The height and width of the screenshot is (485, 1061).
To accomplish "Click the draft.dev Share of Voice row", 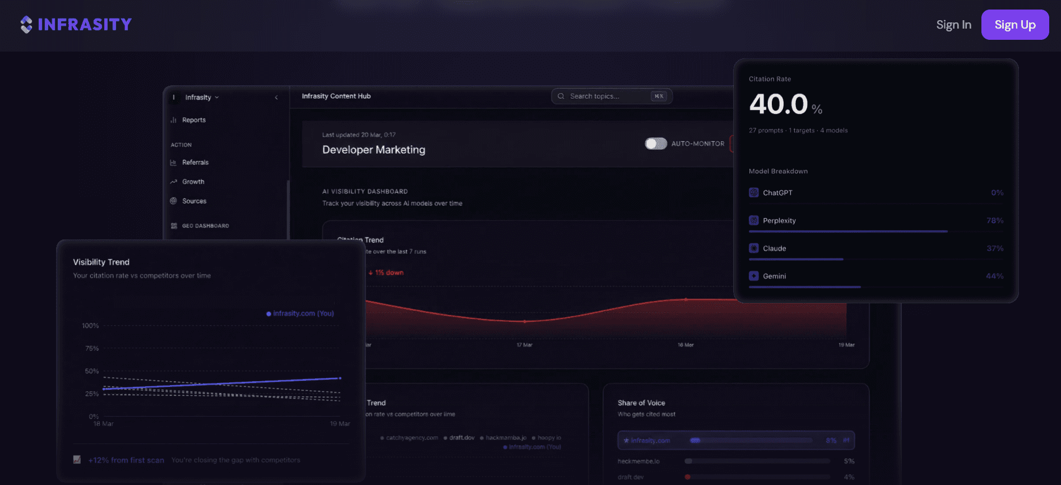I will click(736, 477).
